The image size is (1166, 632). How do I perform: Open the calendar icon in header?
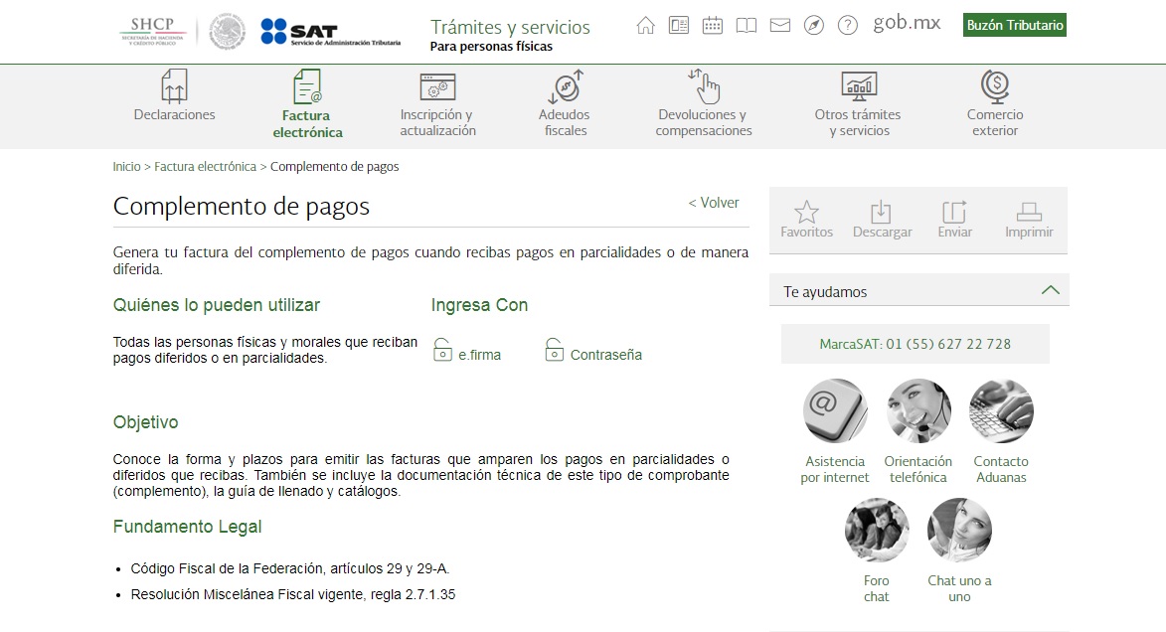[713, 26]
